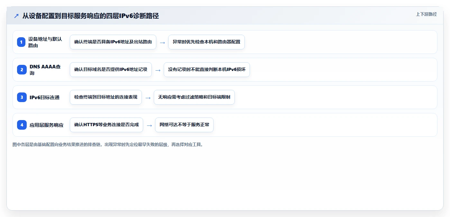Click the arrow after 确认HTTPS等业务连接是否完成
450x217 pixels.
[149, 125]
